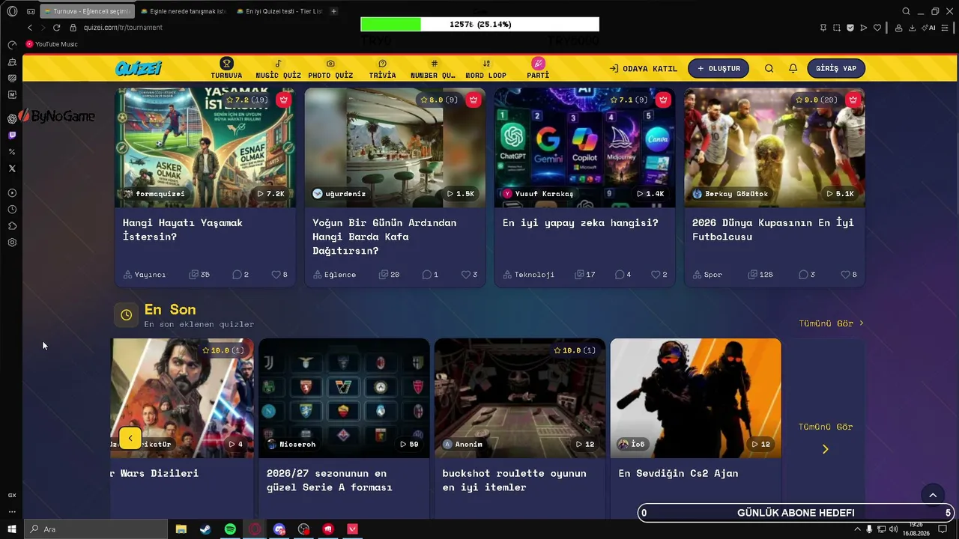Click the carousel left arrow button
Screen dimensions: 959x539
[x=130, y=438]
